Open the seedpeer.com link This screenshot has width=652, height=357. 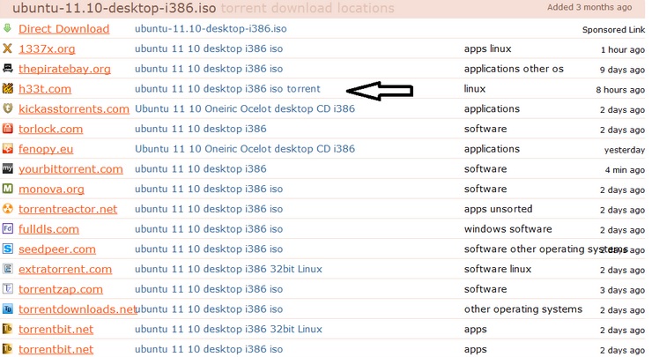[57, 249]
